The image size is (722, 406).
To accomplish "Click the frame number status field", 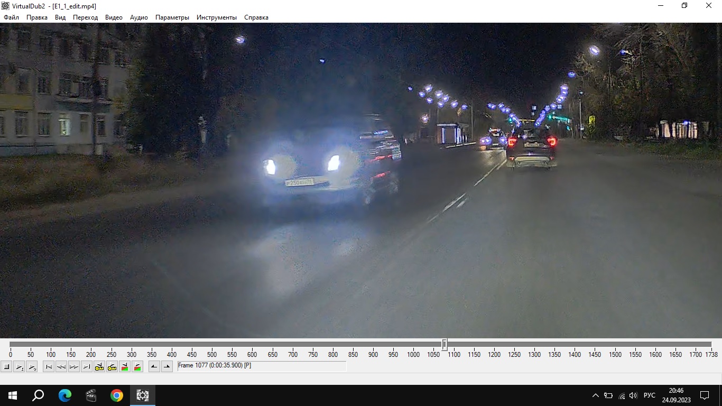I will tap(262, 366).
